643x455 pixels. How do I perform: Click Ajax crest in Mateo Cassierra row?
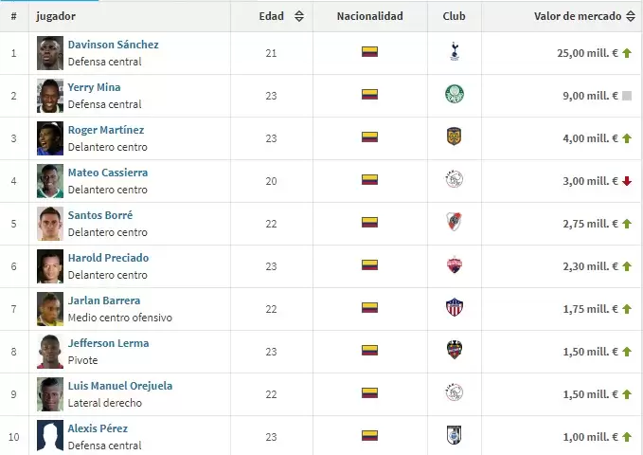click(x=454, y=180)
